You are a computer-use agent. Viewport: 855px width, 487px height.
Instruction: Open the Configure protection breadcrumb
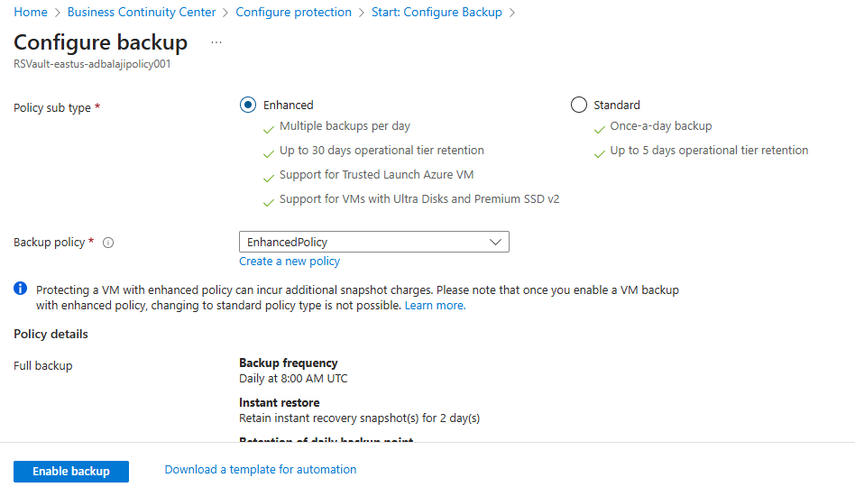point(293,12)
